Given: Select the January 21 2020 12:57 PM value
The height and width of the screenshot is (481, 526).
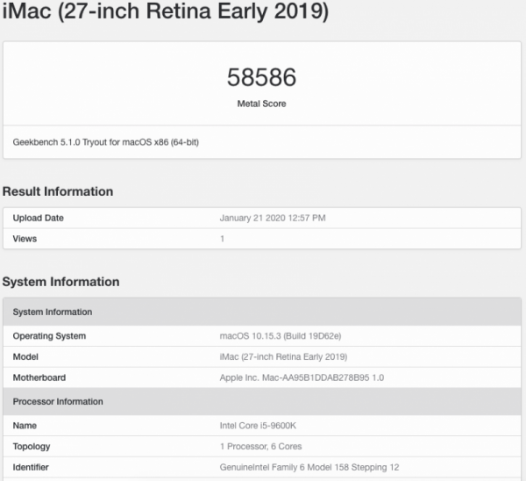Looking at the screenshot, I should pos(273,218).
